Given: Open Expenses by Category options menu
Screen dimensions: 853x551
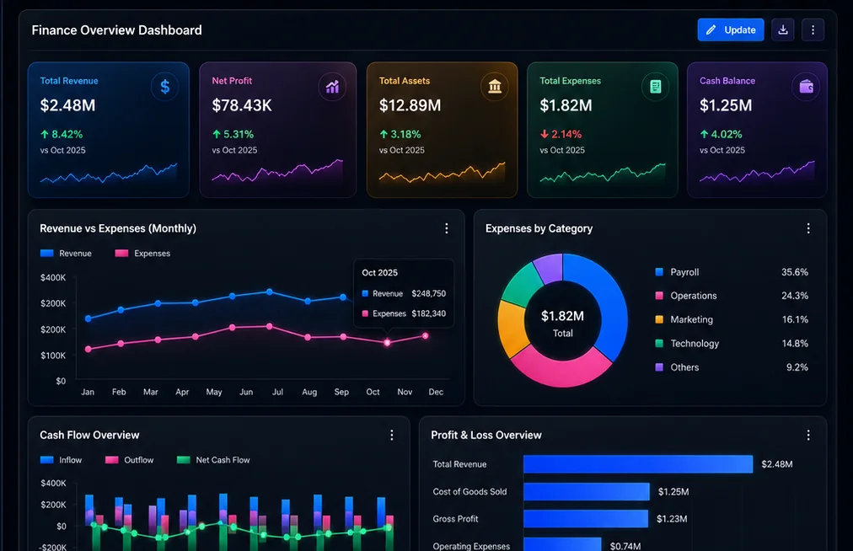Looking at the screenshot, I should coord(808,228).
